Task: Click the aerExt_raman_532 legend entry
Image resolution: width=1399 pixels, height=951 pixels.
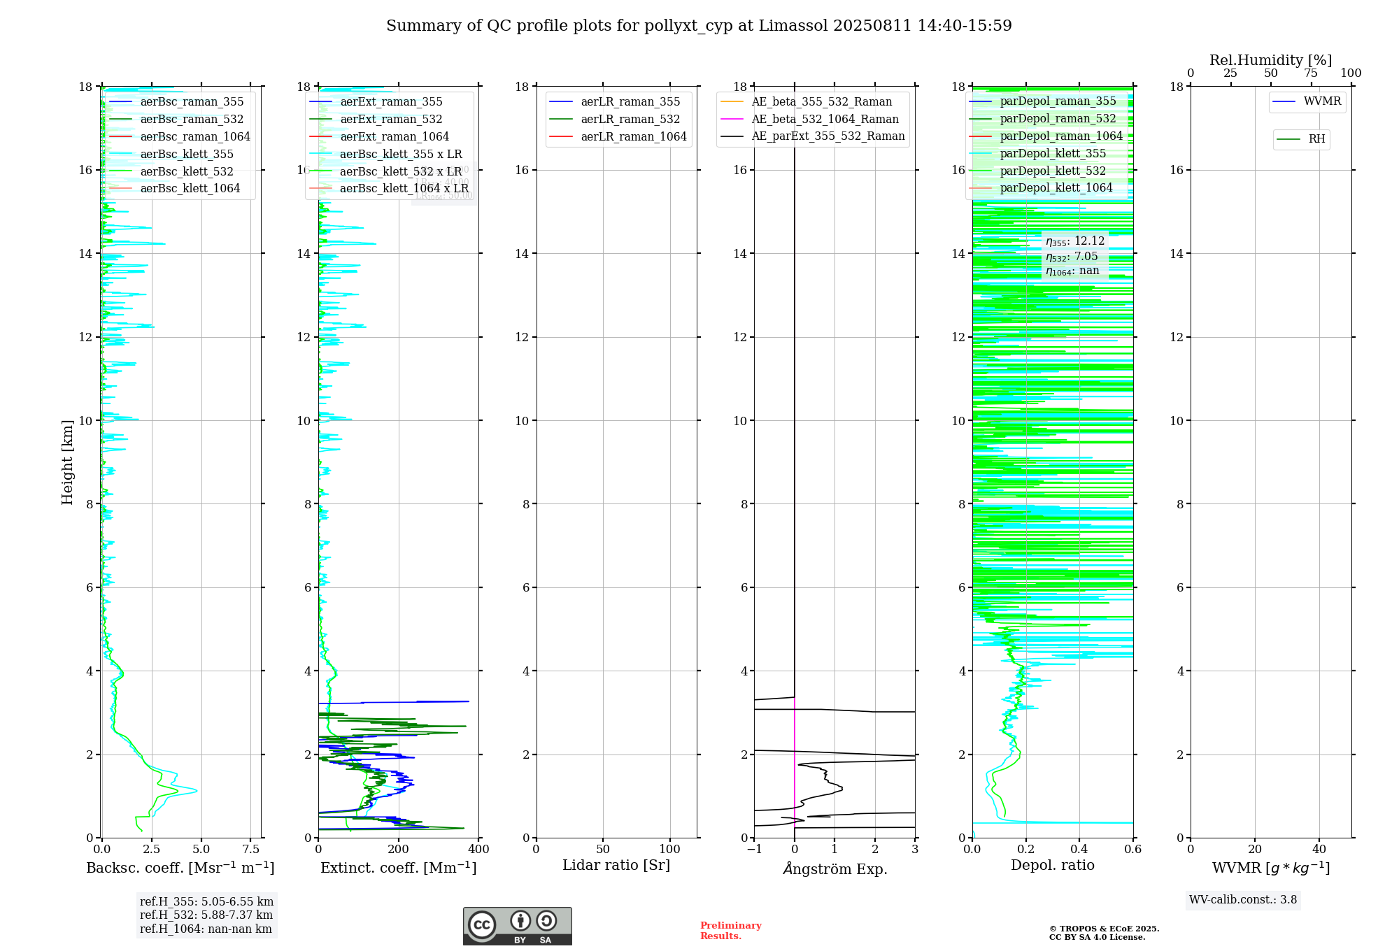Action: 376,120
